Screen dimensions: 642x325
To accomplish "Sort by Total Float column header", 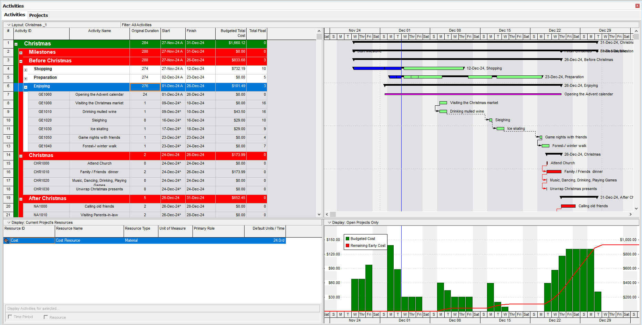I will pos(257,31).
